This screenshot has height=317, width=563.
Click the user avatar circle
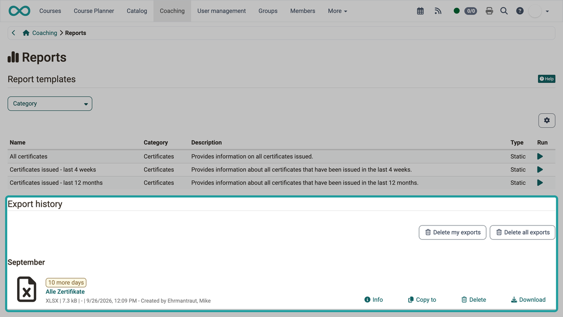pos(535,11)
